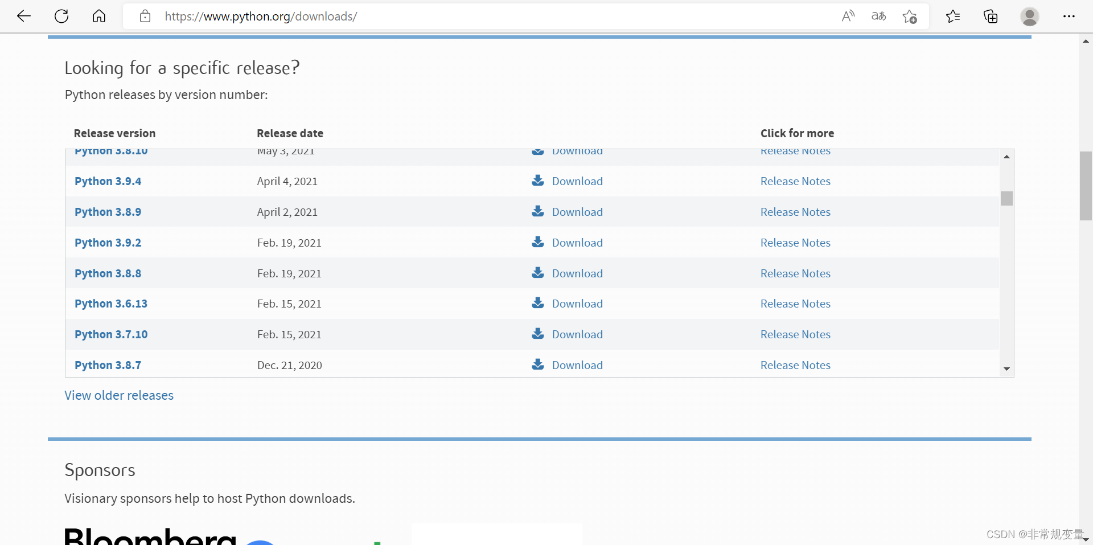This screenshot has width=1093, height=545.
Task: View site information via the lock icon
Action: [x=145, y=16]
